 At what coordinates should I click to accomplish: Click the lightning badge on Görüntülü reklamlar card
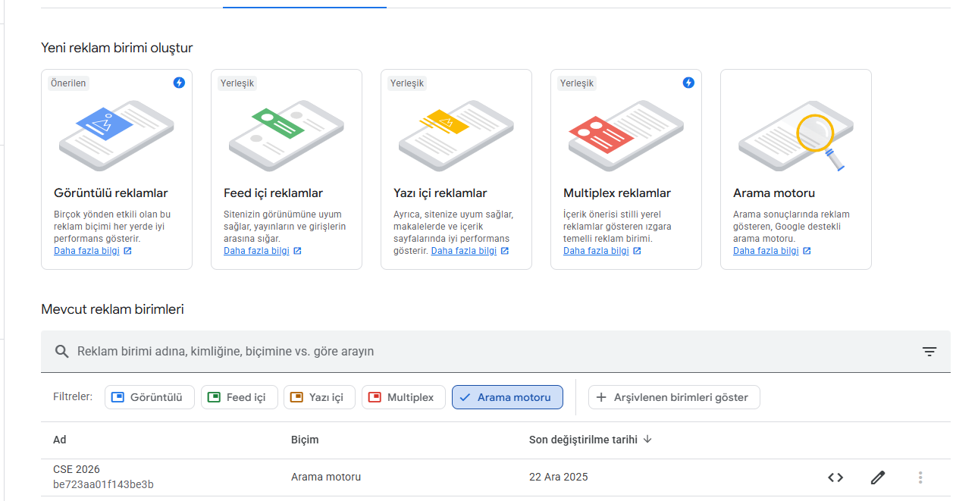tap(179, 83)
